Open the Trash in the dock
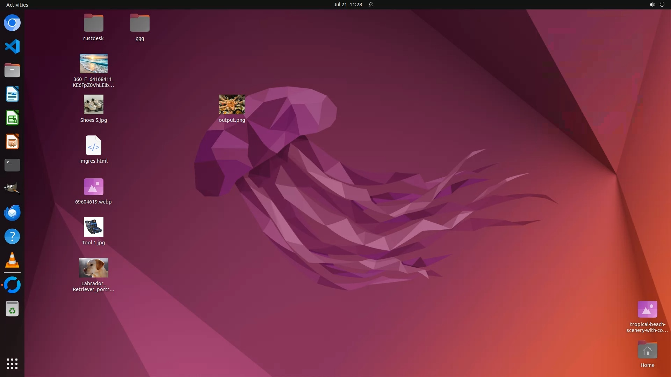The image size is (671, 377). pyautogui.click(x=12, y=309)
